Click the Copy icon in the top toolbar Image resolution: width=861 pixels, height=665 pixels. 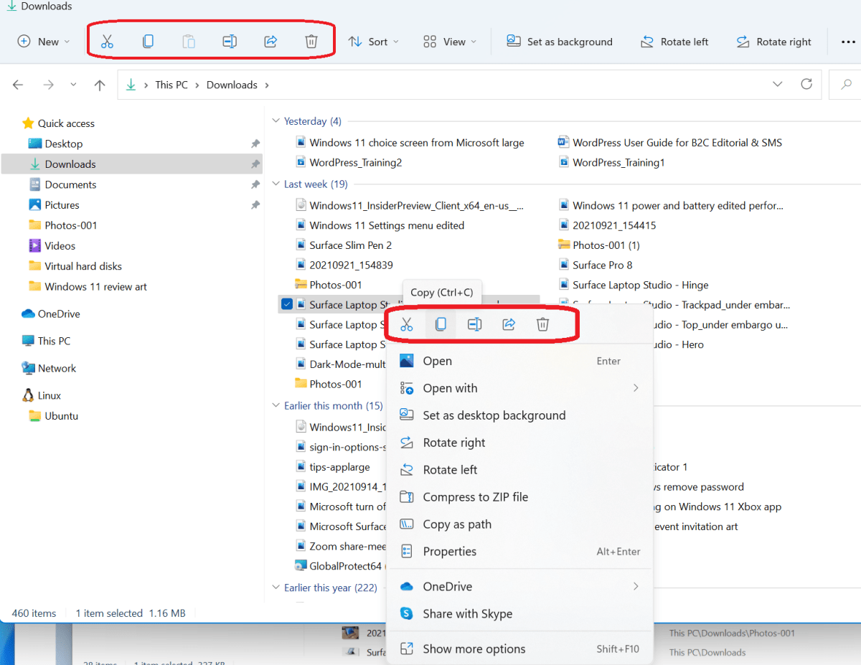coord(148,42)
